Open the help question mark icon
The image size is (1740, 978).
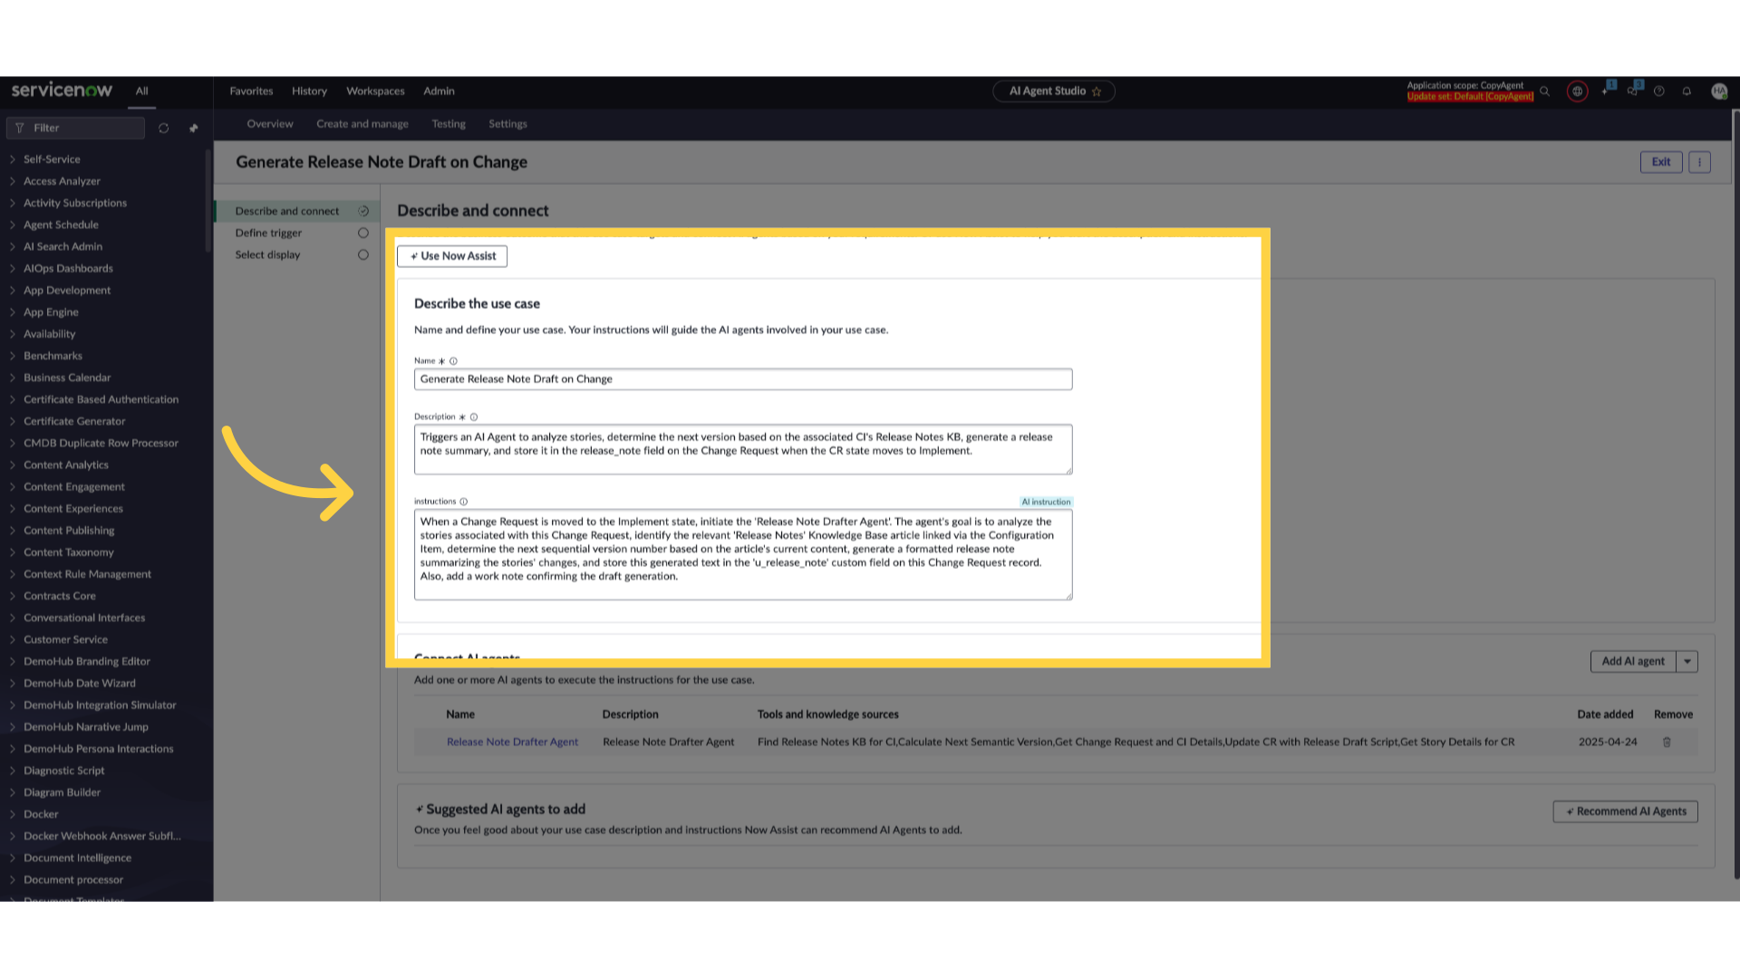coord(1659,91)
